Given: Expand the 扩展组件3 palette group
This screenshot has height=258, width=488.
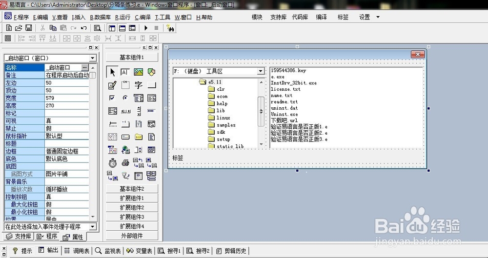Looking at the screenshot, I should pyautogui.click(x=132, y=217).
